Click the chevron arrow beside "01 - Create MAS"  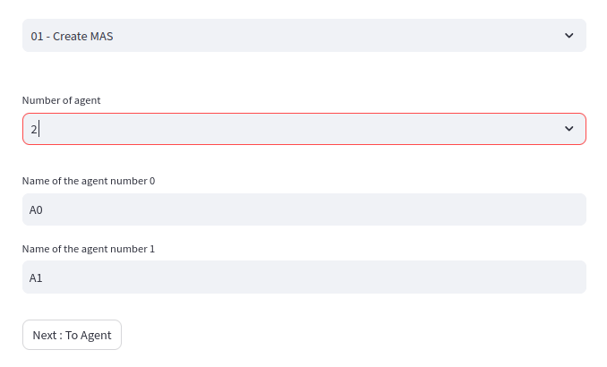coord(569,36)
